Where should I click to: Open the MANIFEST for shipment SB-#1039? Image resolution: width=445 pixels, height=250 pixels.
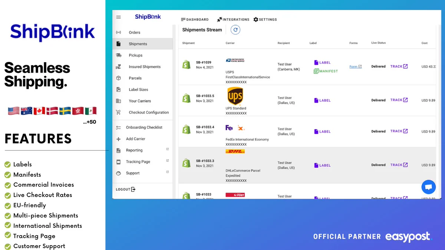click(326, 71)
